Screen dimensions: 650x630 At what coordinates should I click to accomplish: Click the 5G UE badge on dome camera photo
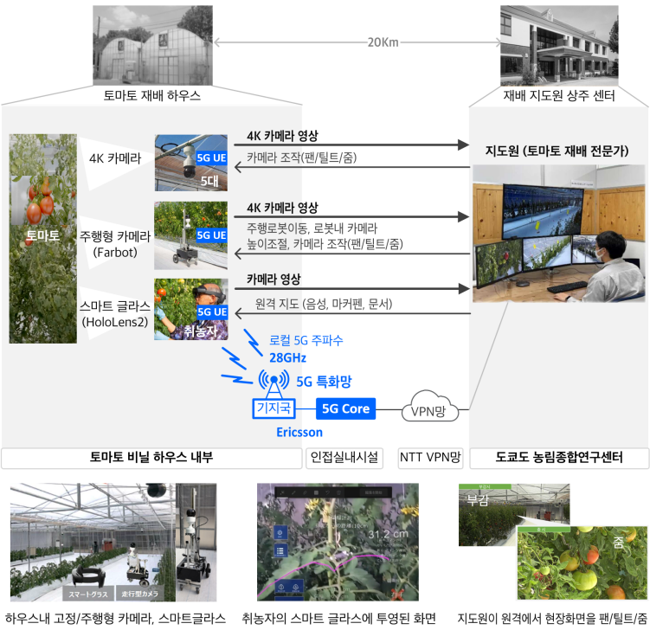211,157
